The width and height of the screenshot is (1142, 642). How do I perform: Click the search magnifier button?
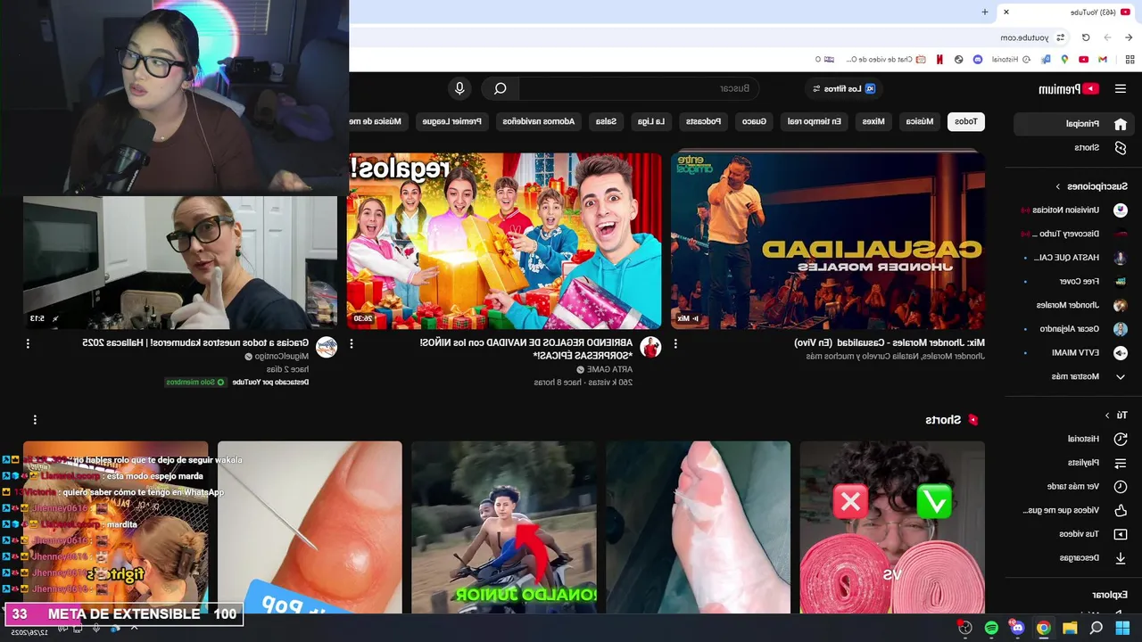point(501,88)
